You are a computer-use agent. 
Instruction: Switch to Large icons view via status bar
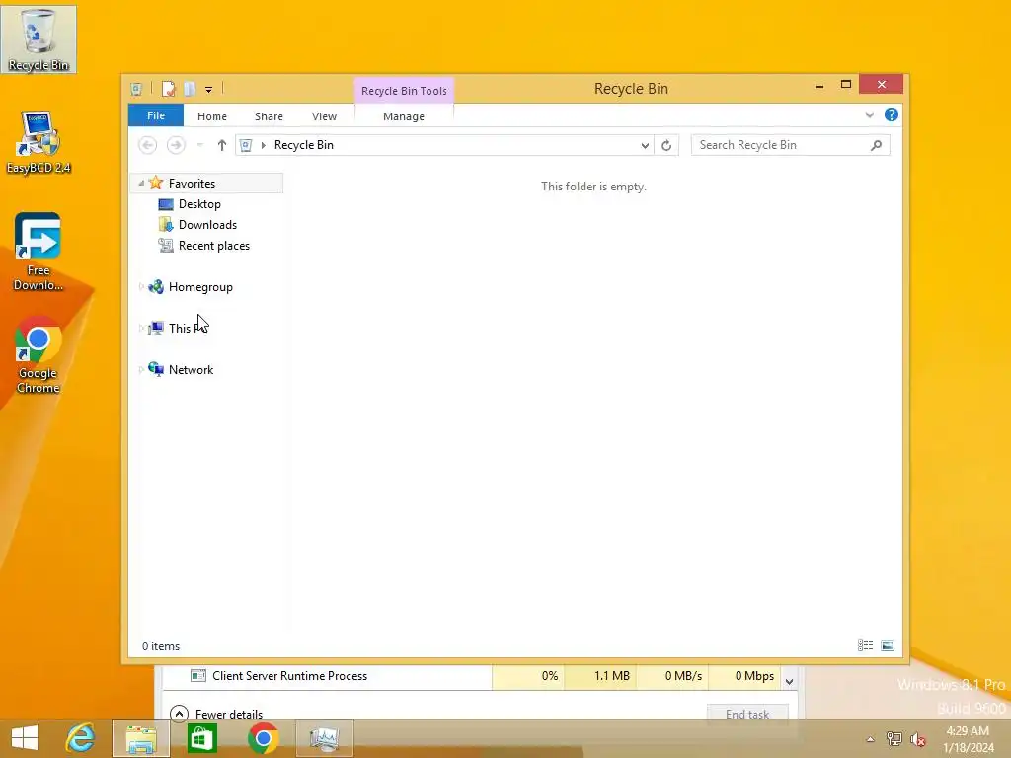[888, 645]
